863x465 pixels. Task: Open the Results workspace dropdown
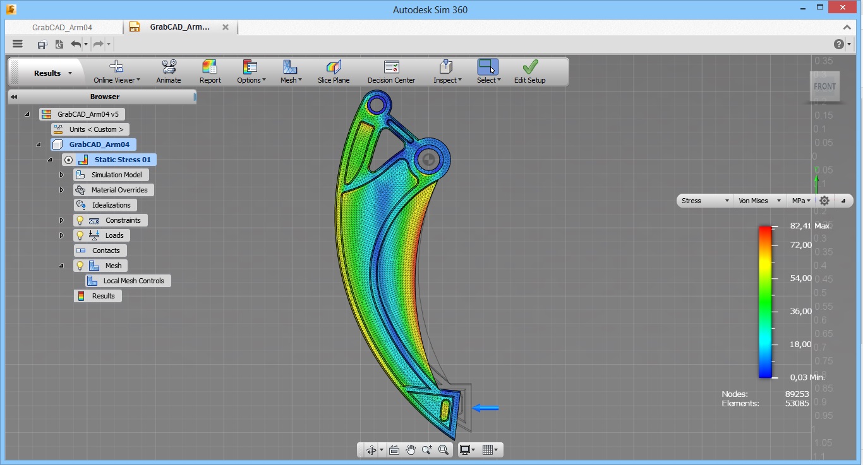[x=52, y=73]
